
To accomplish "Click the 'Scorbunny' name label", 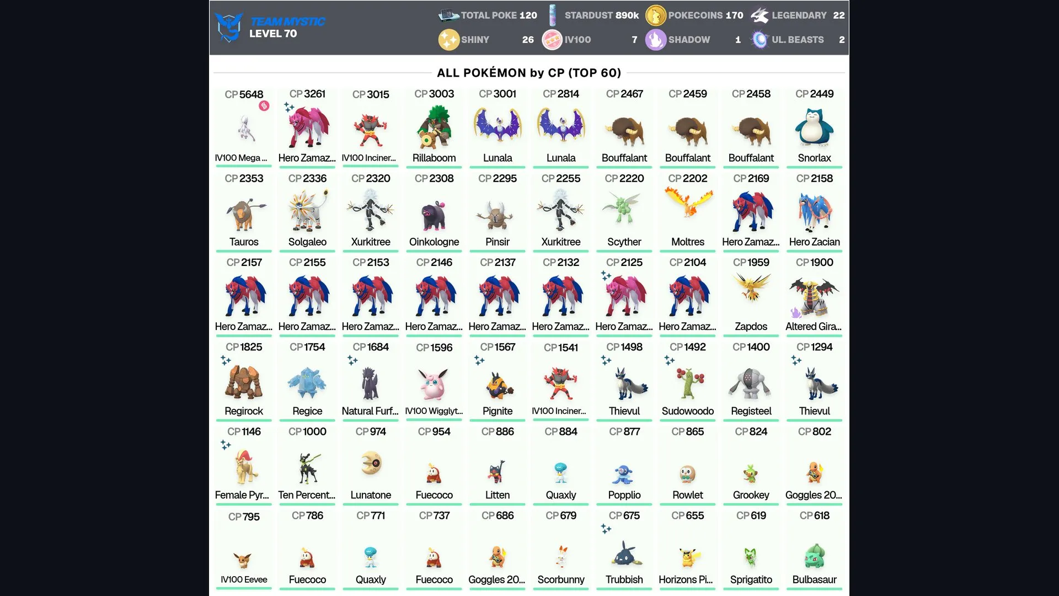I will pyautogui.click(x=561, y=579).
